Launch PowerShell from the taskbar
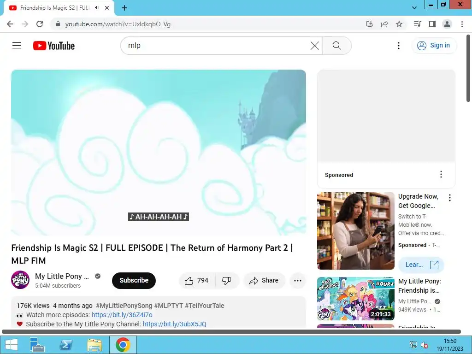Viewport: 472px width, 354px height. (66, 345)
